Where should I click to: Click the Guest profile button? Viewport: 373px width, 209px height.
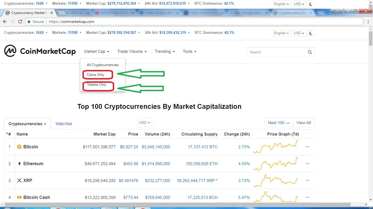(337, 11)
